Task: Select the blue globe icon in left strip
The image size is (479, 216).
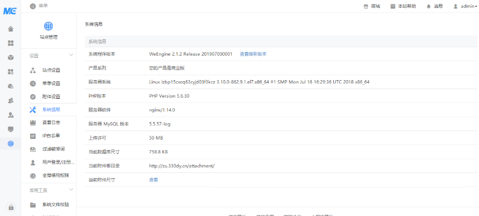Action: click(x=11, y=144)
